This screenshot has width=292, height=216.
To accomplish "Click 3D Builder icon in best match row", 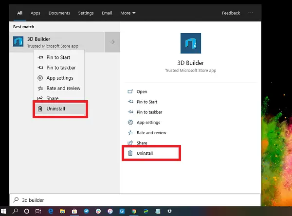I will (x=18, y=42).
